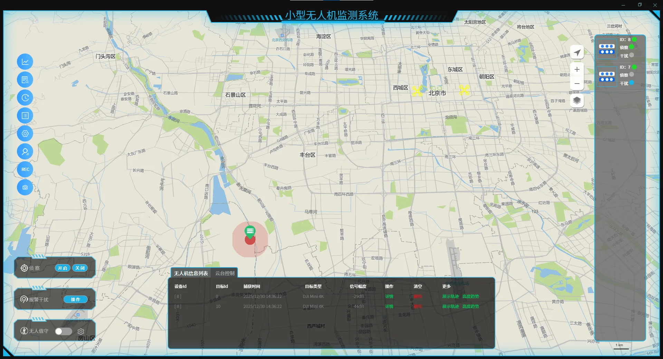663x359 pixels.
Task: Open the log search document icon
Action: pos(25,80)
